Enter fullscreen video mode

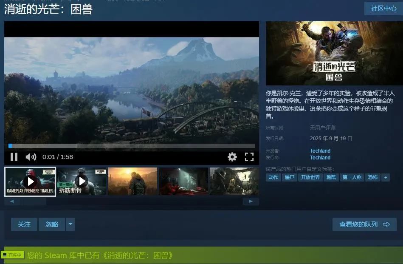coord(249,157)
